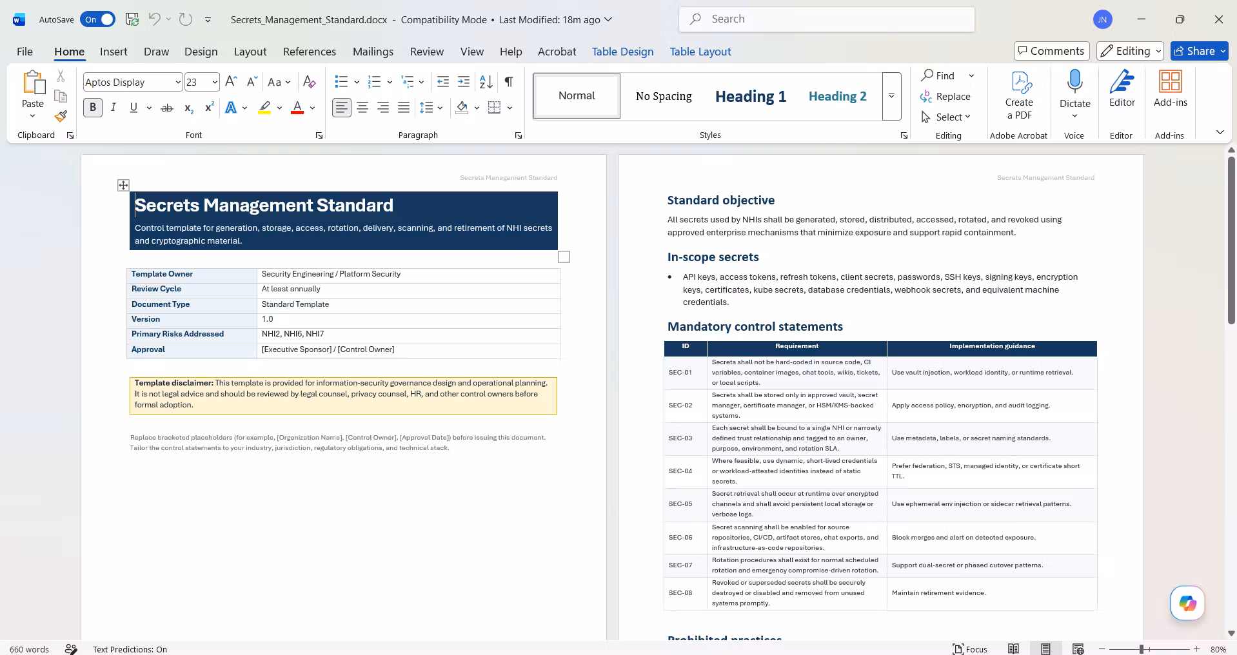Open the Copilot floating button
This screenshot has height=655, width=1237.
(x=1187, y=603)
